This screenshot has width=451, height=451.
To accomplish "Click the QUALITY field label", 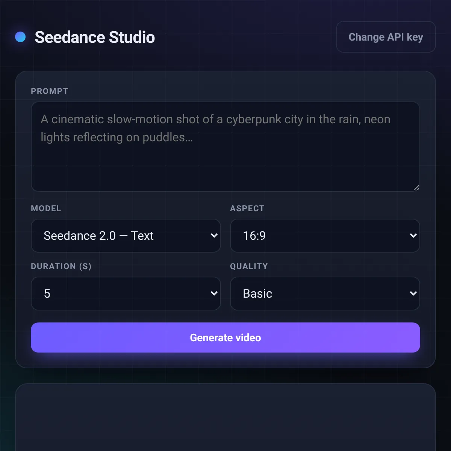I will click(249, 266).
